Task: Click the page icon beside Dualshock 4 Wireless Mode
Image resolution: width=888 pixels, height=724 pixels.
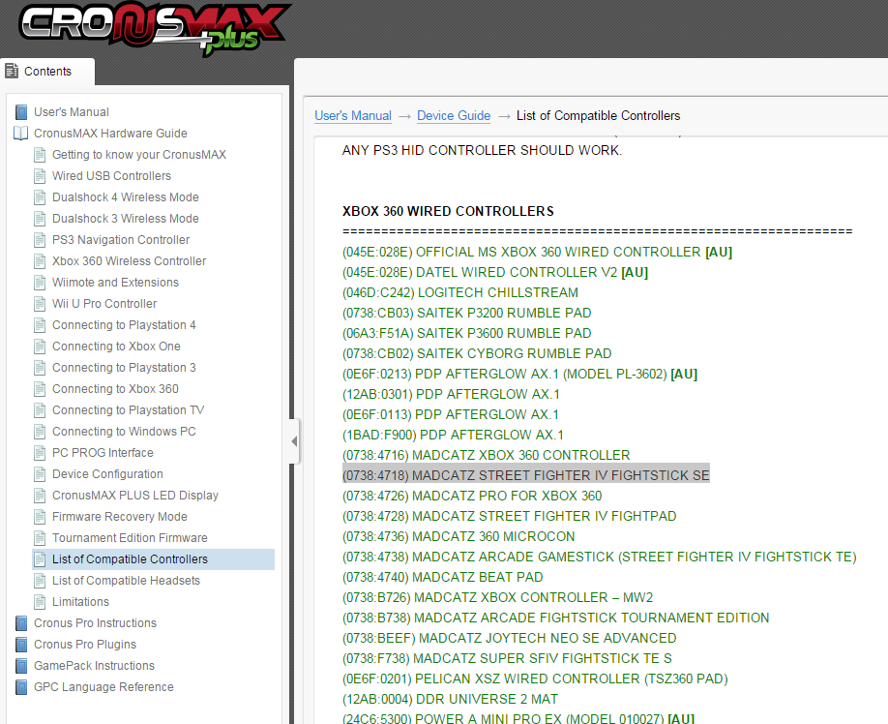Action: point(40,197)
